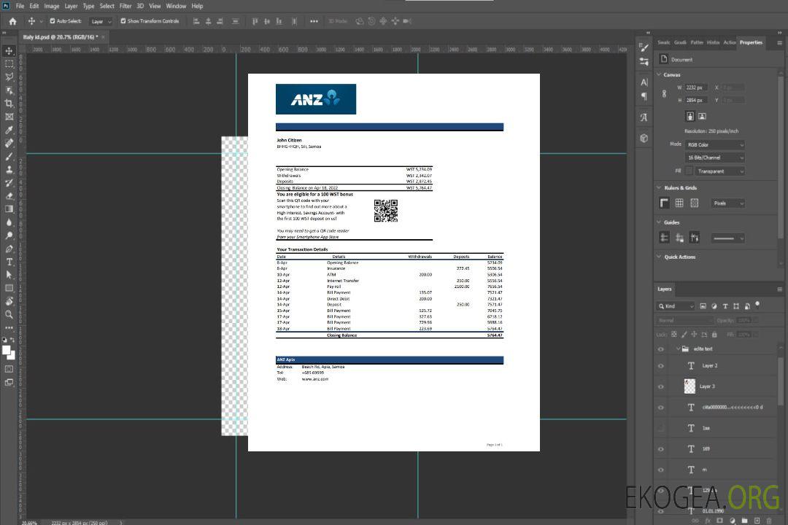Set canvas to landscape orientation
Viewport: 788px width, 525px height.
click(x=702, y=117)
